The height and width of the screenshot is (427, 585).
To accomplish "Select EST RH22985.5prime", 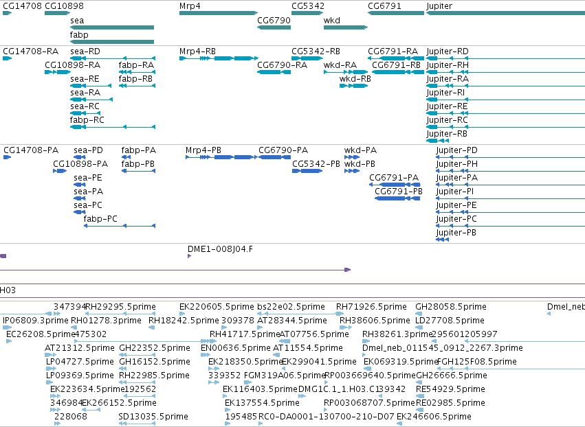I will (x=137, y=382).
